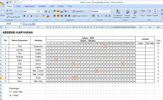The width and height of the screenshot is (163, 100).
Task: Toggle italic formatting
Action: pyautogui.click(x=28, y=16)
